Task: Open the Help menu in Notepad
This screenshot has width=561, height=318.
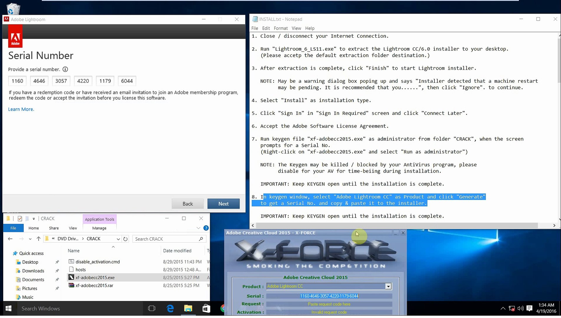Action: tap(310, 28)
